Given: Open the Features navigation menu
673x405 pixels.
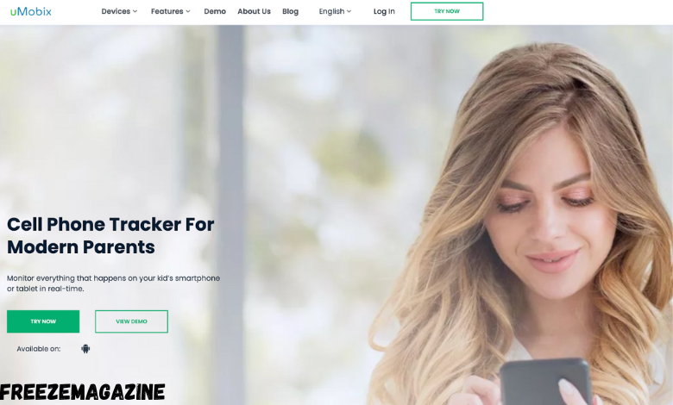Looking at the screenshot, I should [170, 11].
